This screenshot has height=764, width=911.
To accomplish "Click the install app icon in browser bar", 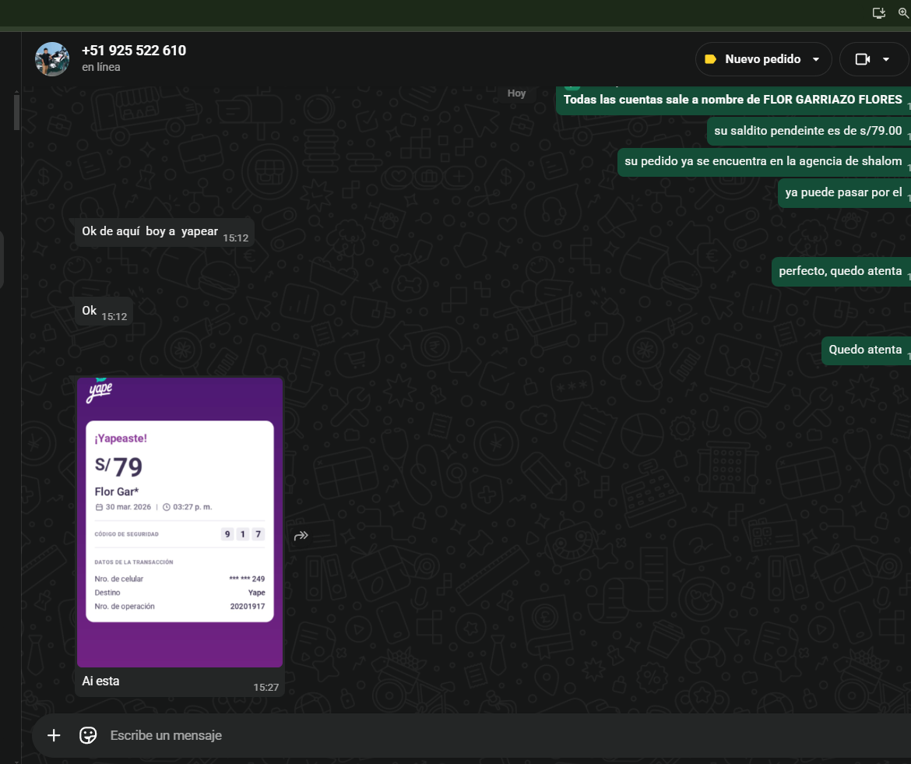I will [x=878, y=12].
